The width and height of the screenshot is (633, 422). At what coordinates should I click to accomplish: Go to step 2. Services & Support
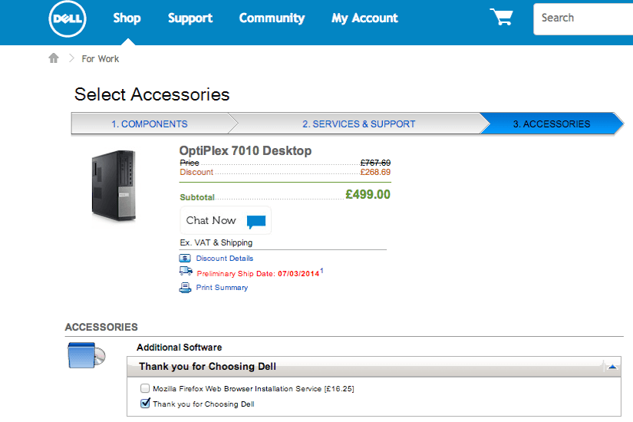tap(359, 124)
